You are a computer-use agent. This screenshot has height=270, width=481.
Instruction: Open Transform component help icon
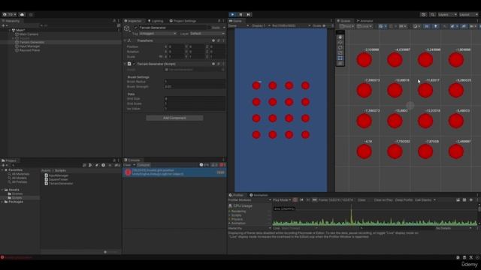(x=213, y=40)
